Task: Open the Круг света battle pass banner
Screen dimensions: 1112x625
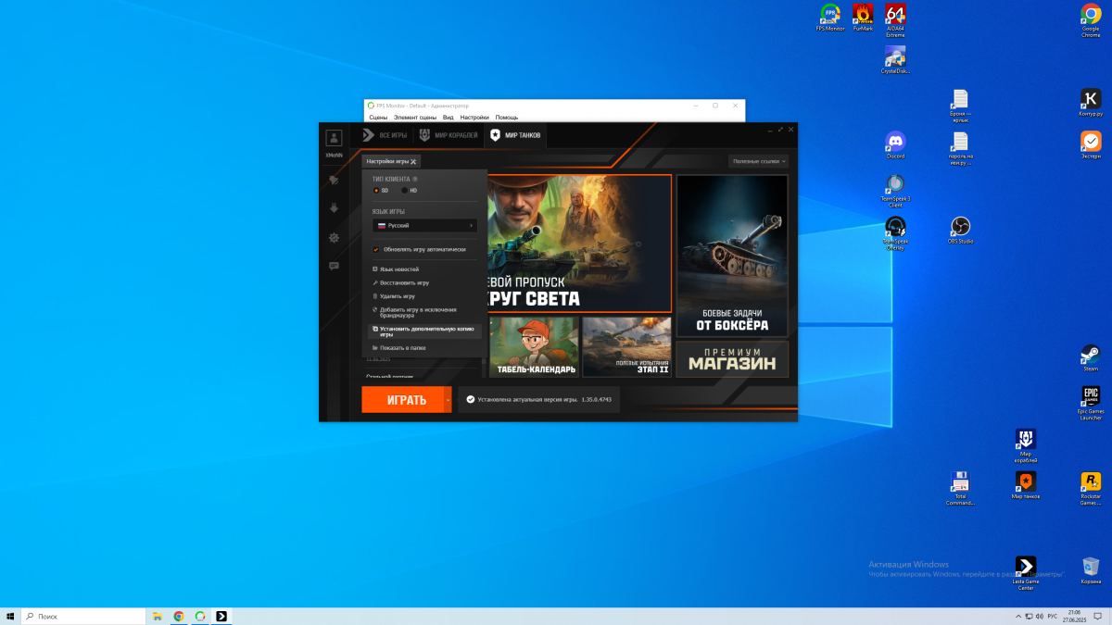Action: (x=579, y=244)
